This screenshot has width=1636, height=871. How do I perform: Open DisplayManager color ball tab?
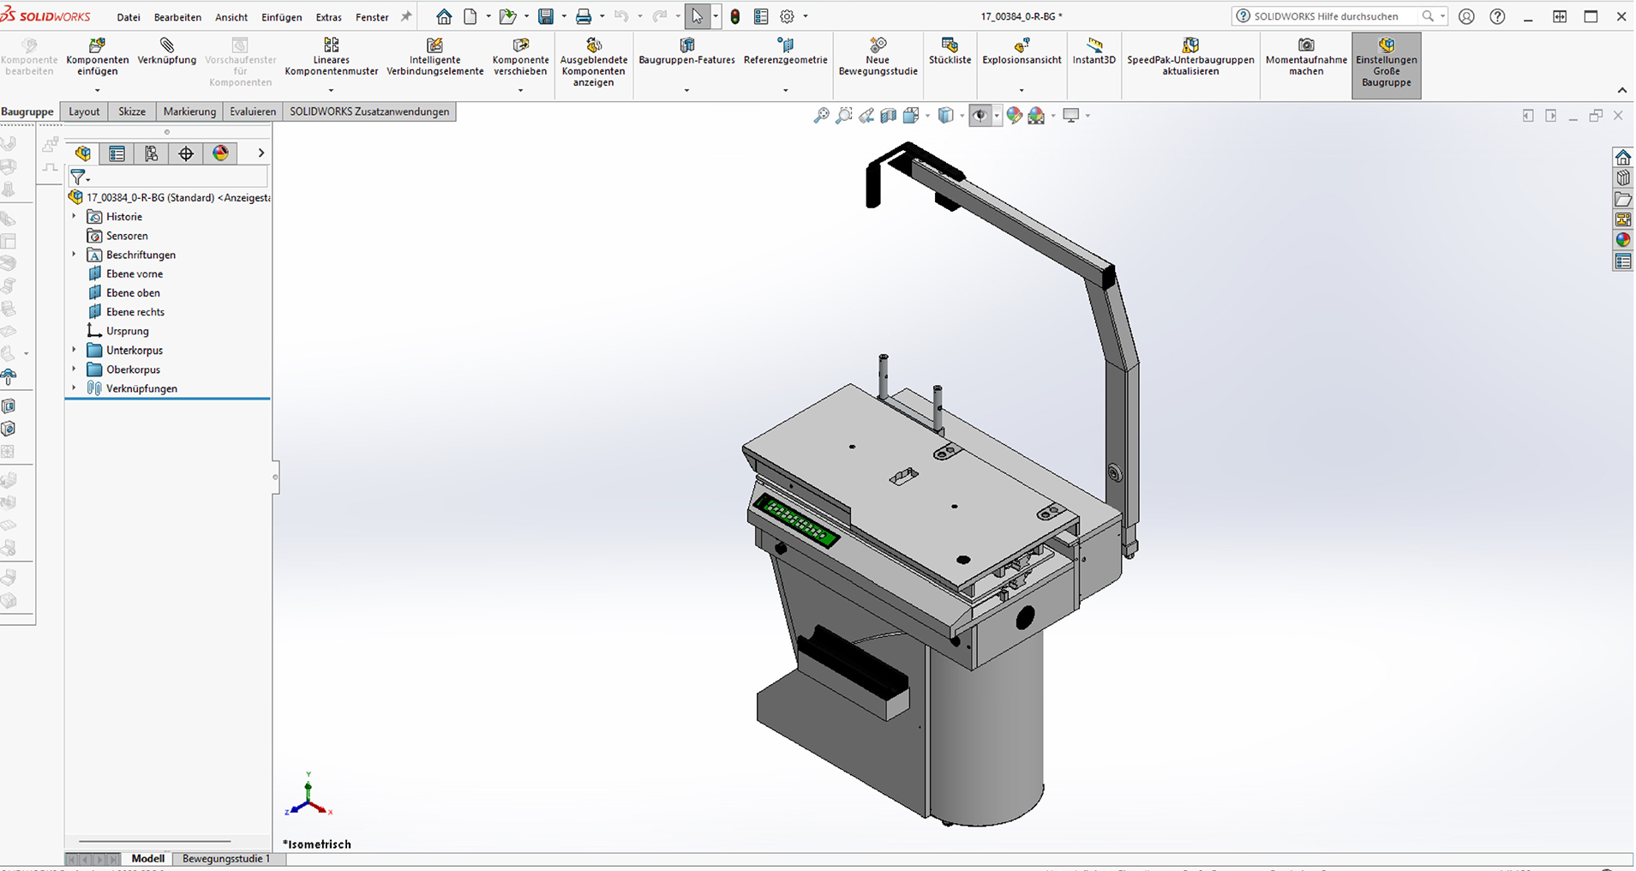click(x=220, y=153)
